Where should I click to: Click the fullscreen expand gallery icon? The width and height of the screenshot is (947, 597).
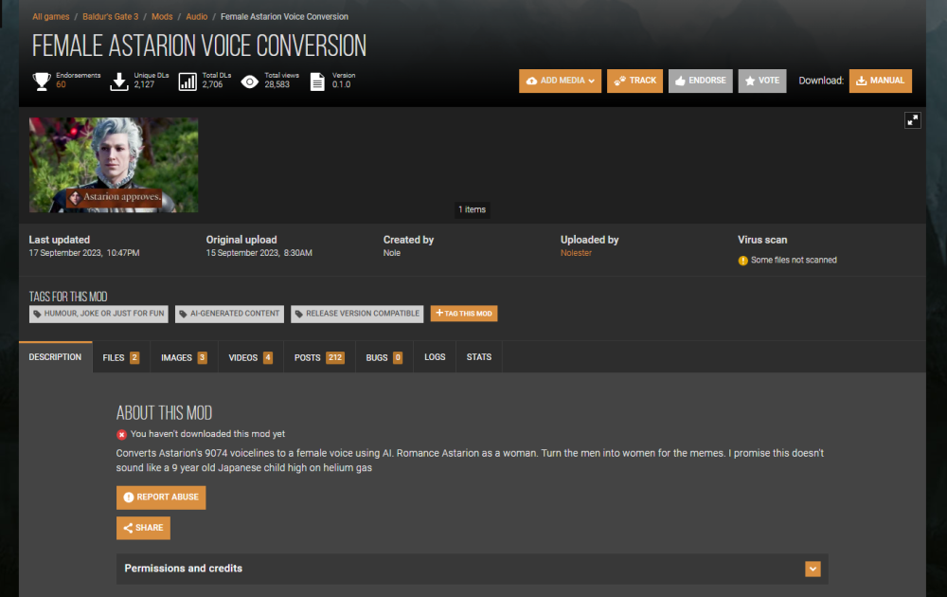point(912,120)
